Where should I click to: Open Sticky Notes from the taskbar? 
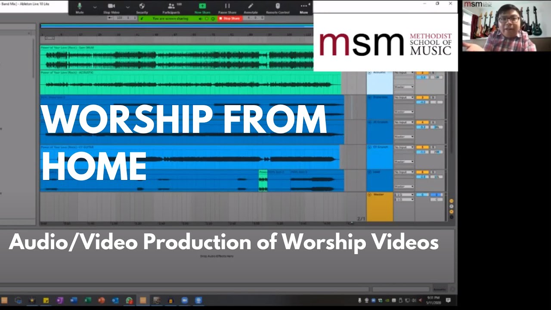46,301
